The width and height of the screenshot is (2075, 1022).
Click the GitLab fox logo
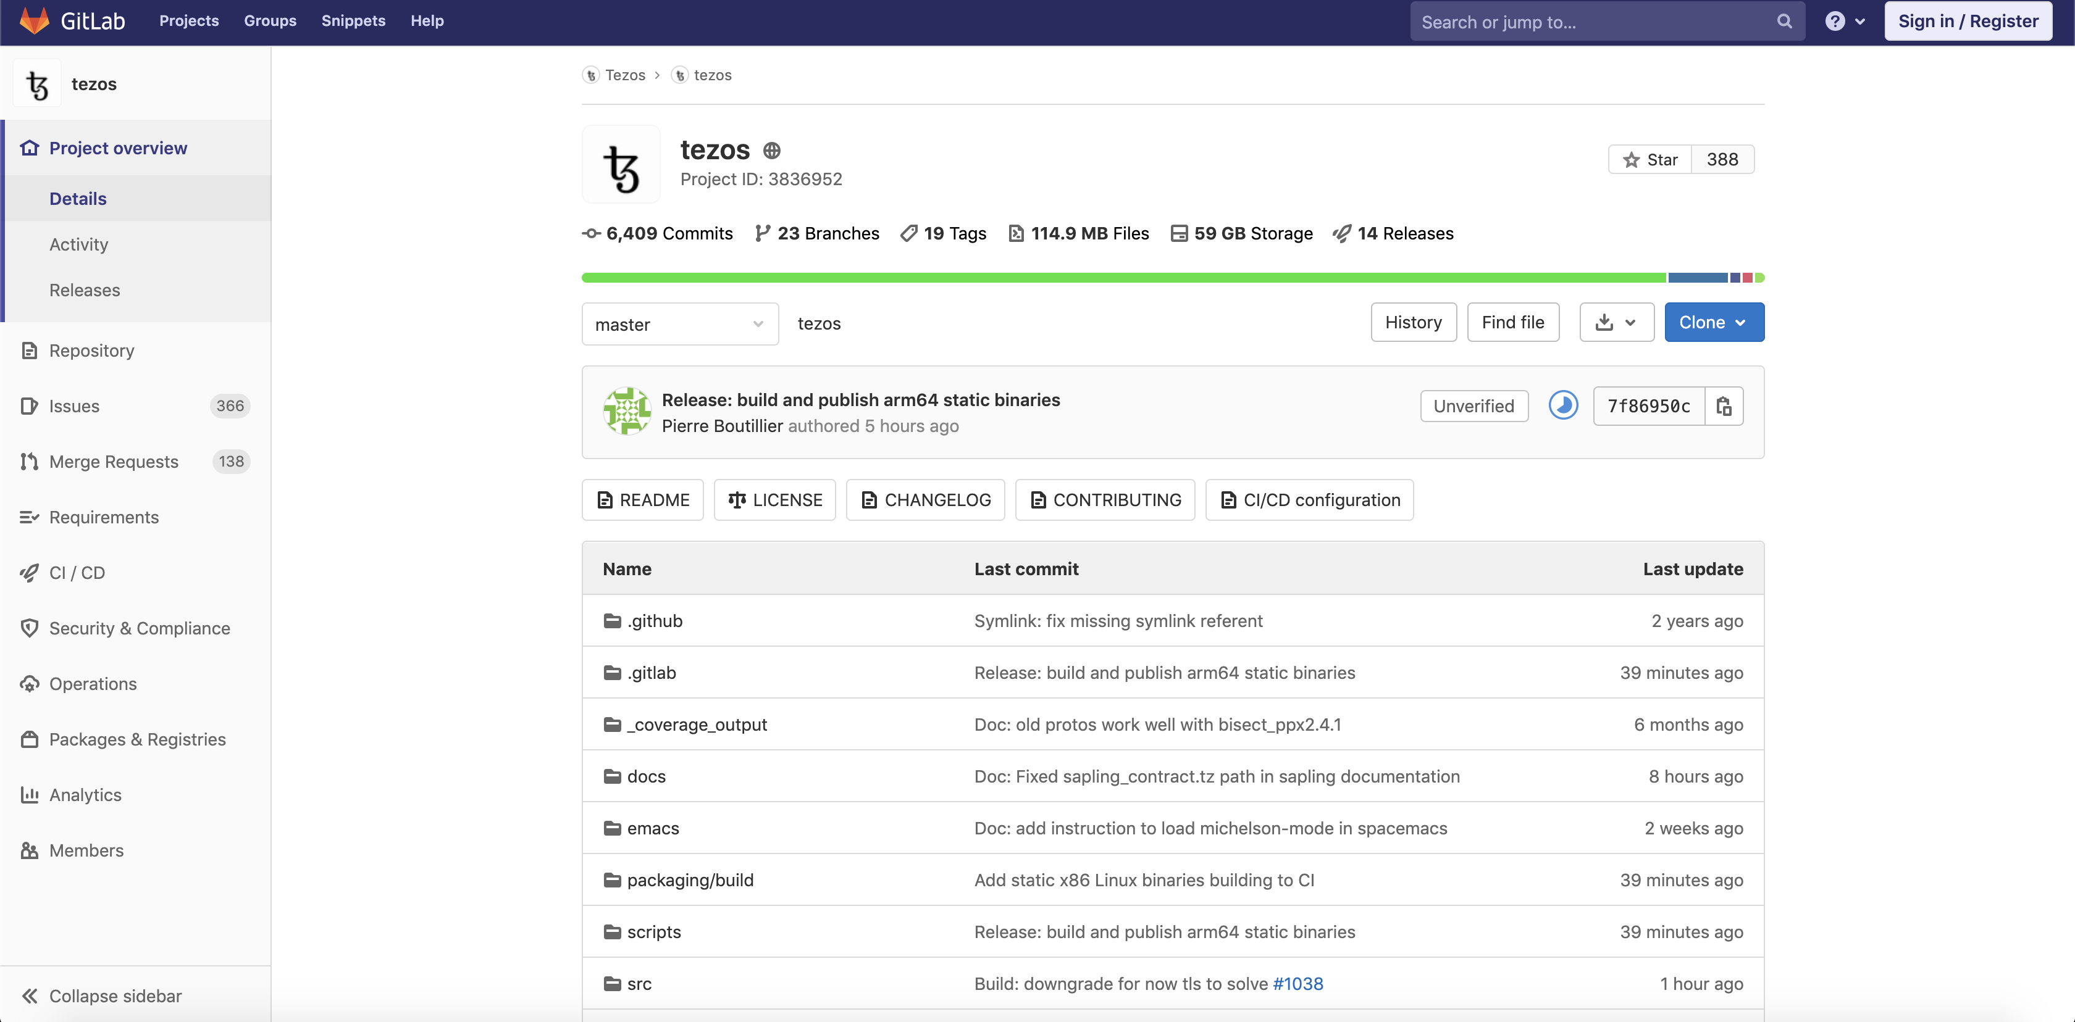coord(35,21)
